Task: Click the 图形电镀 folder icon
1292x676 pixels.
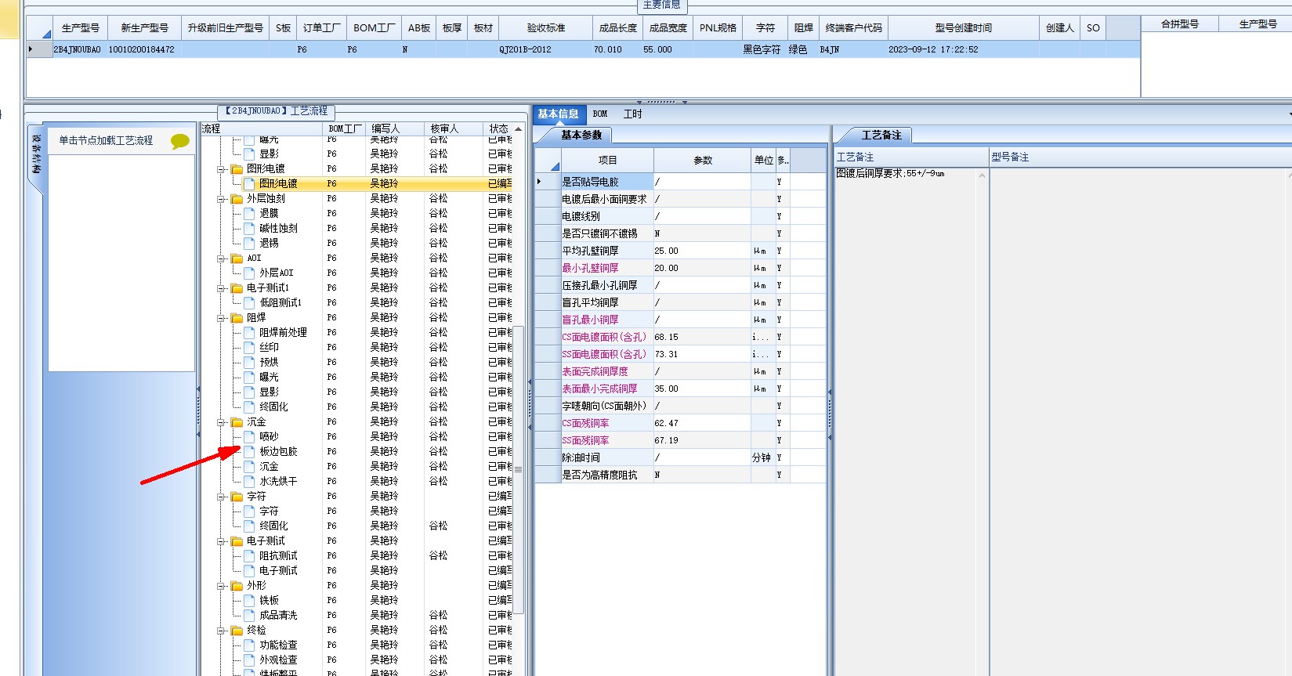Action: [237, 168]
